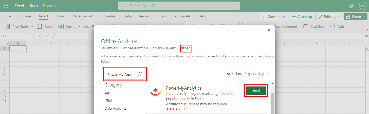Click the search magnifier in add-in search box
The height and width of the screenshot is (114, 369).
pos(140,75)
